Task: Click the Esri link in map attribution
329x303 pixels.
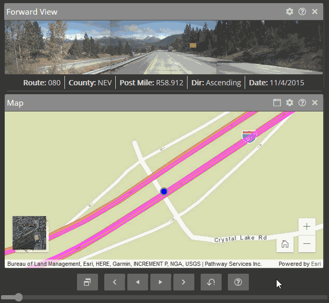Action: [316, 264]
